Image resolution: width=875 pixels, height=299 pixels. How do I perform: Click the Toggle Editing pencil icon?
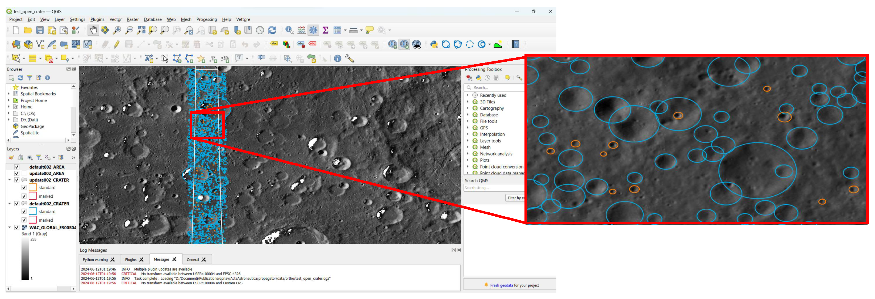117,44
